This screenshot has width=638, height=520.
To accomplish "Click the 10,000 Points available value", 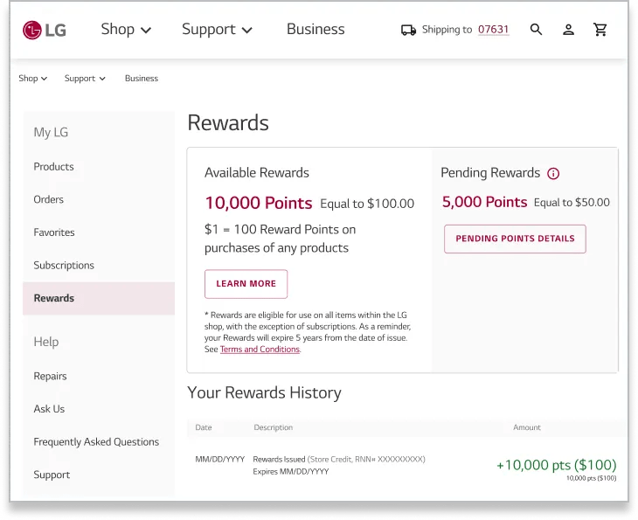I will click(259, 203).
